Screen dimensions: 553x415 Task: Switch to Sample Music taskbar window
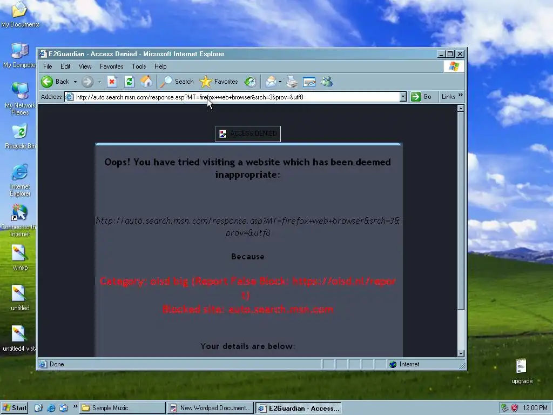pos(122,408)
